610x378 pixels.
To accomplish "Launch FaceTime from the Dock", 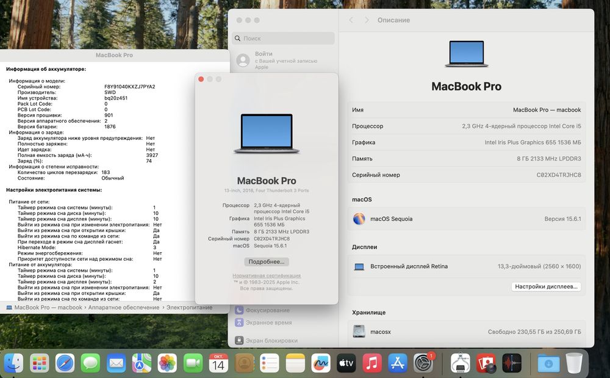I will click(x=193, y=363).
